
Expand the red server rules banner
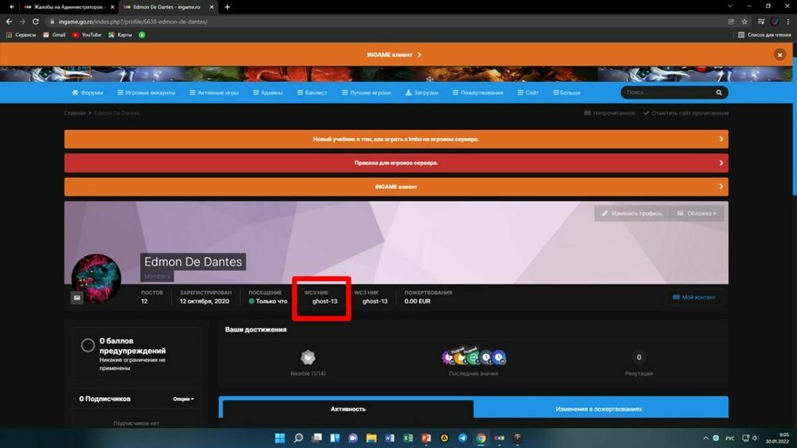396,163
